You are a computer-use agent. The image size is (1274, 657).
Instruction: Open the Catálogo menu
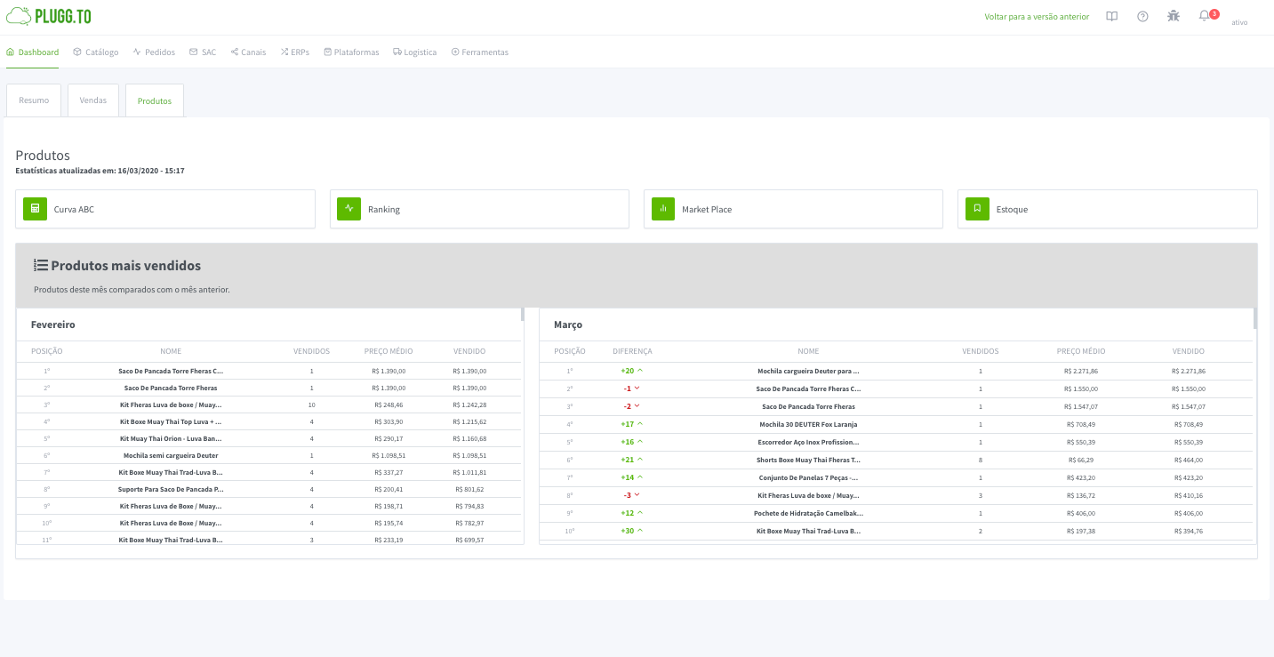point(96,52)
